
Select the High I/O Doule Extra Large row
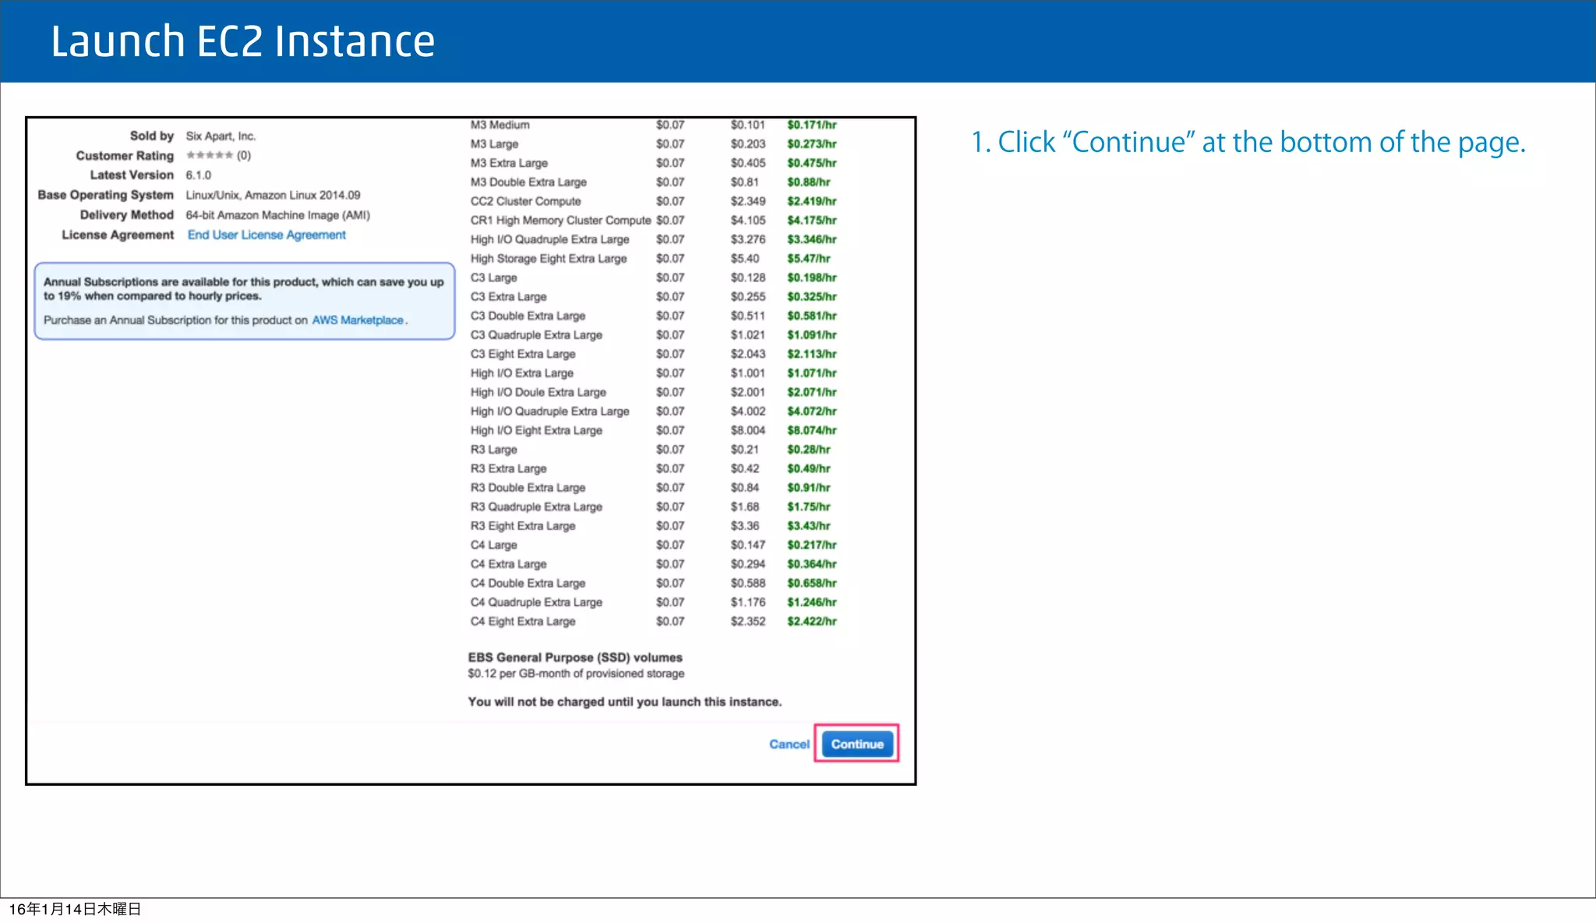pyautogui.click(x=653, y=392)
